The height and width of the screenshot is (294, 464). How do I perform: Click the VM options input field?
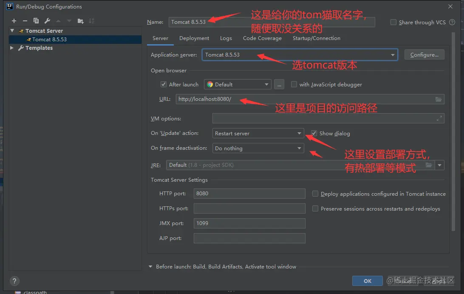tap(328, 118)
